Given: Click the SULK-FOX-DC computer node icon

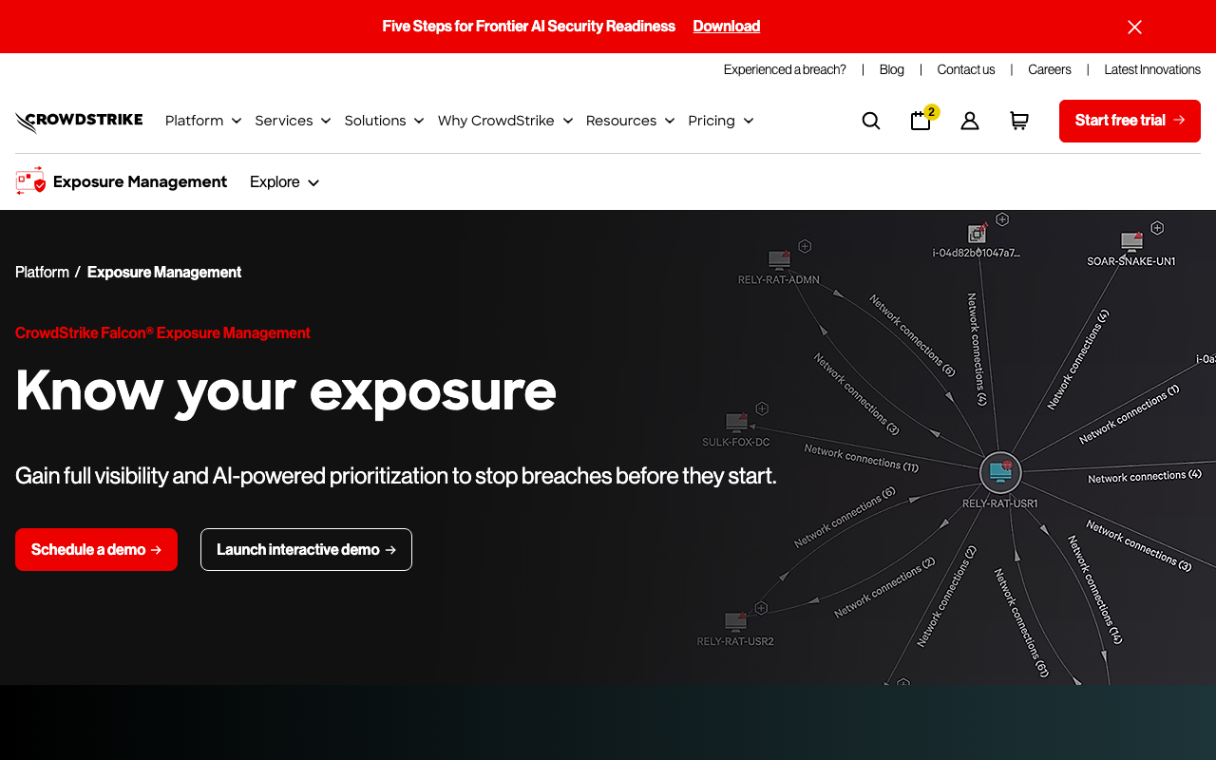Looking at the screenshot, I should coord(736,422).
